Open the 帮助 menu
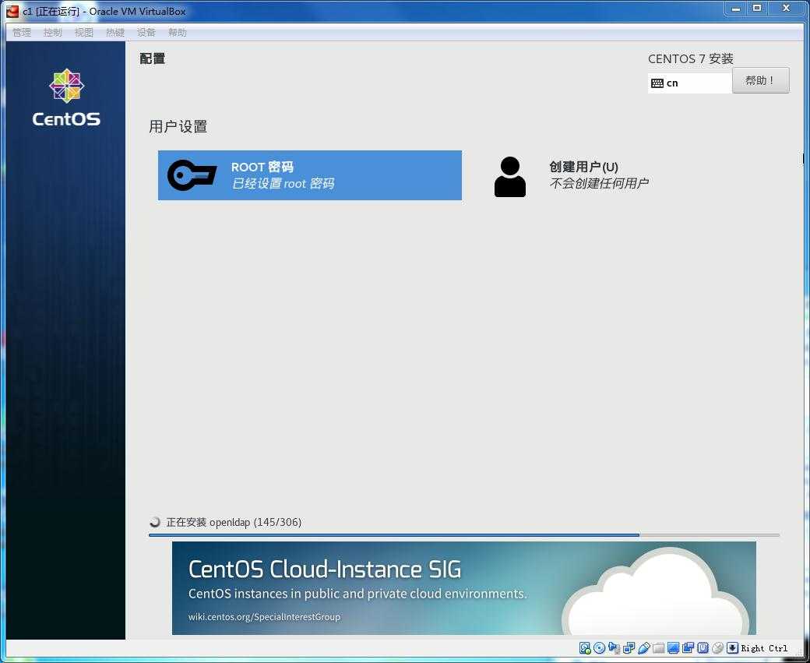This screenshot has height=663, width=810. tap(178, 32)
